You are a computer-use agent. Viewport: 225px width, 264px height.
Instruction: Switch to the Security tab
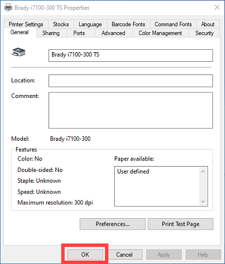click(204, 33)
